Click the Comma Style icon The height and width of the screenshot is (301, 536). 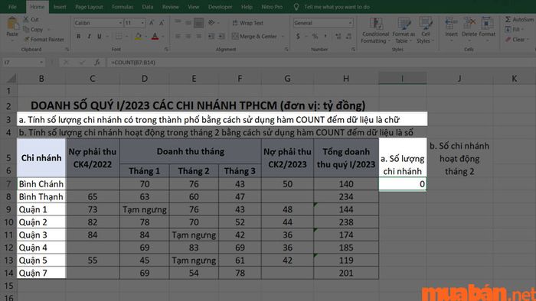(325, 36)
